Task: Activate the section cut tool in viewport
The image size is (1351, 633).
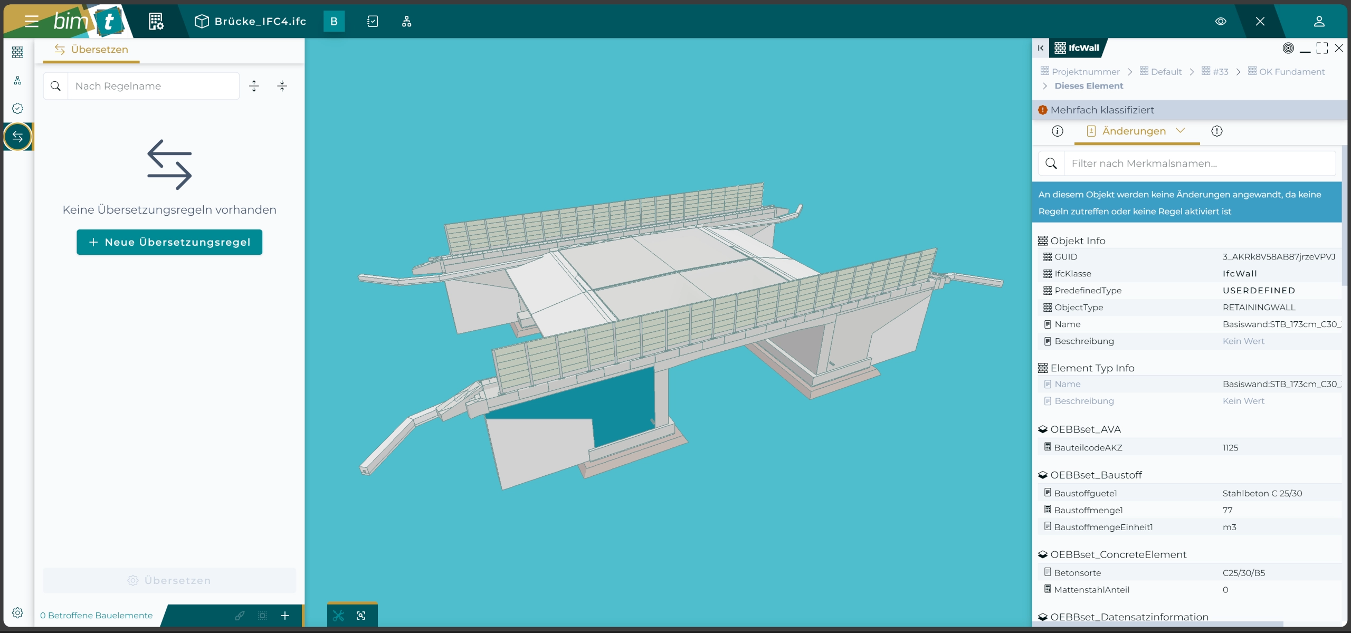Action: click(x=338, y=616)
